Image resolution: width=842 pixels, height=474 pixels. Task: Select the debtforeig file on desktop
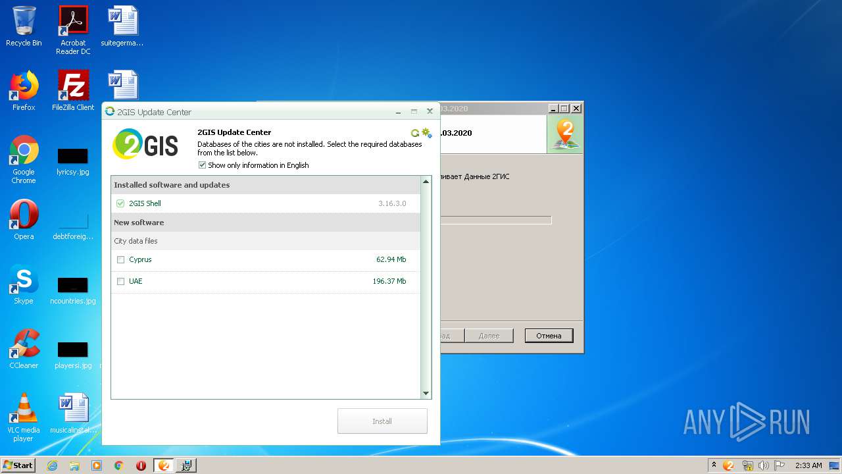(x=73, y=226)
